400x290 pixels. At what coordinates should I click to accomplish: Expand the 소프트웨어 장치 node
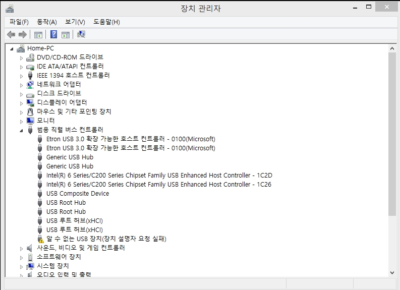(21, 258)
